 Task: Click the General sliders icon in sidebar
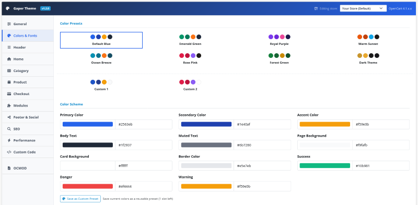coord(9,24)
